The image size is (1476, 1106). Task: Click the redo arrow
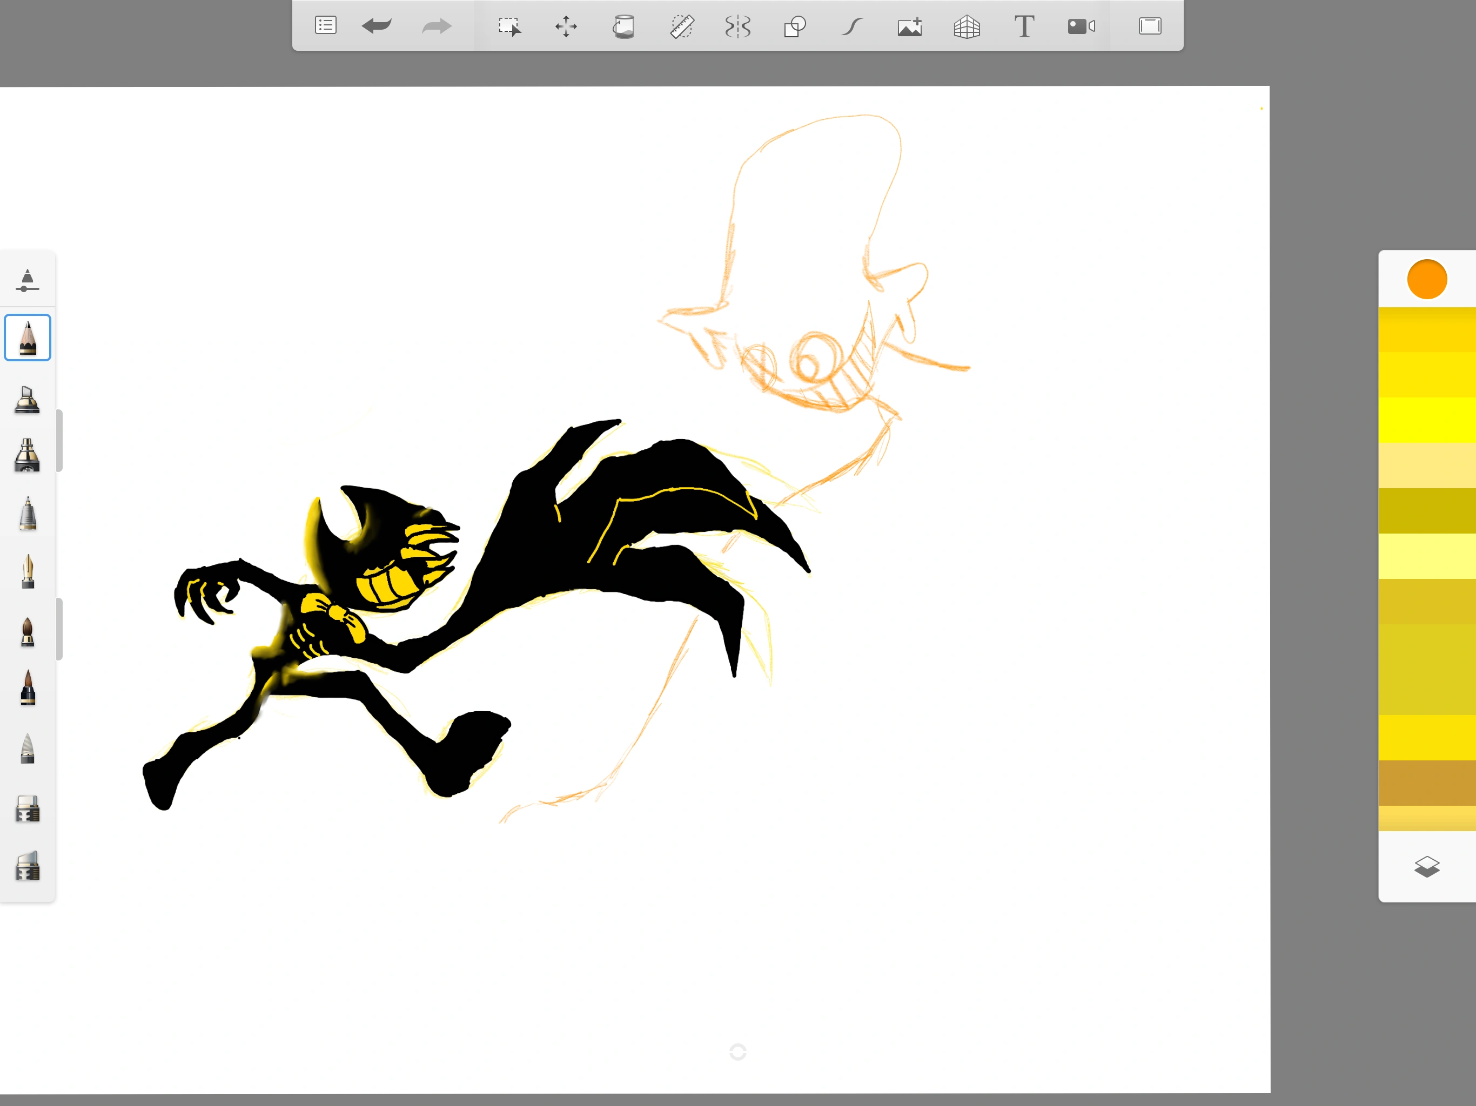coord(437,26)
